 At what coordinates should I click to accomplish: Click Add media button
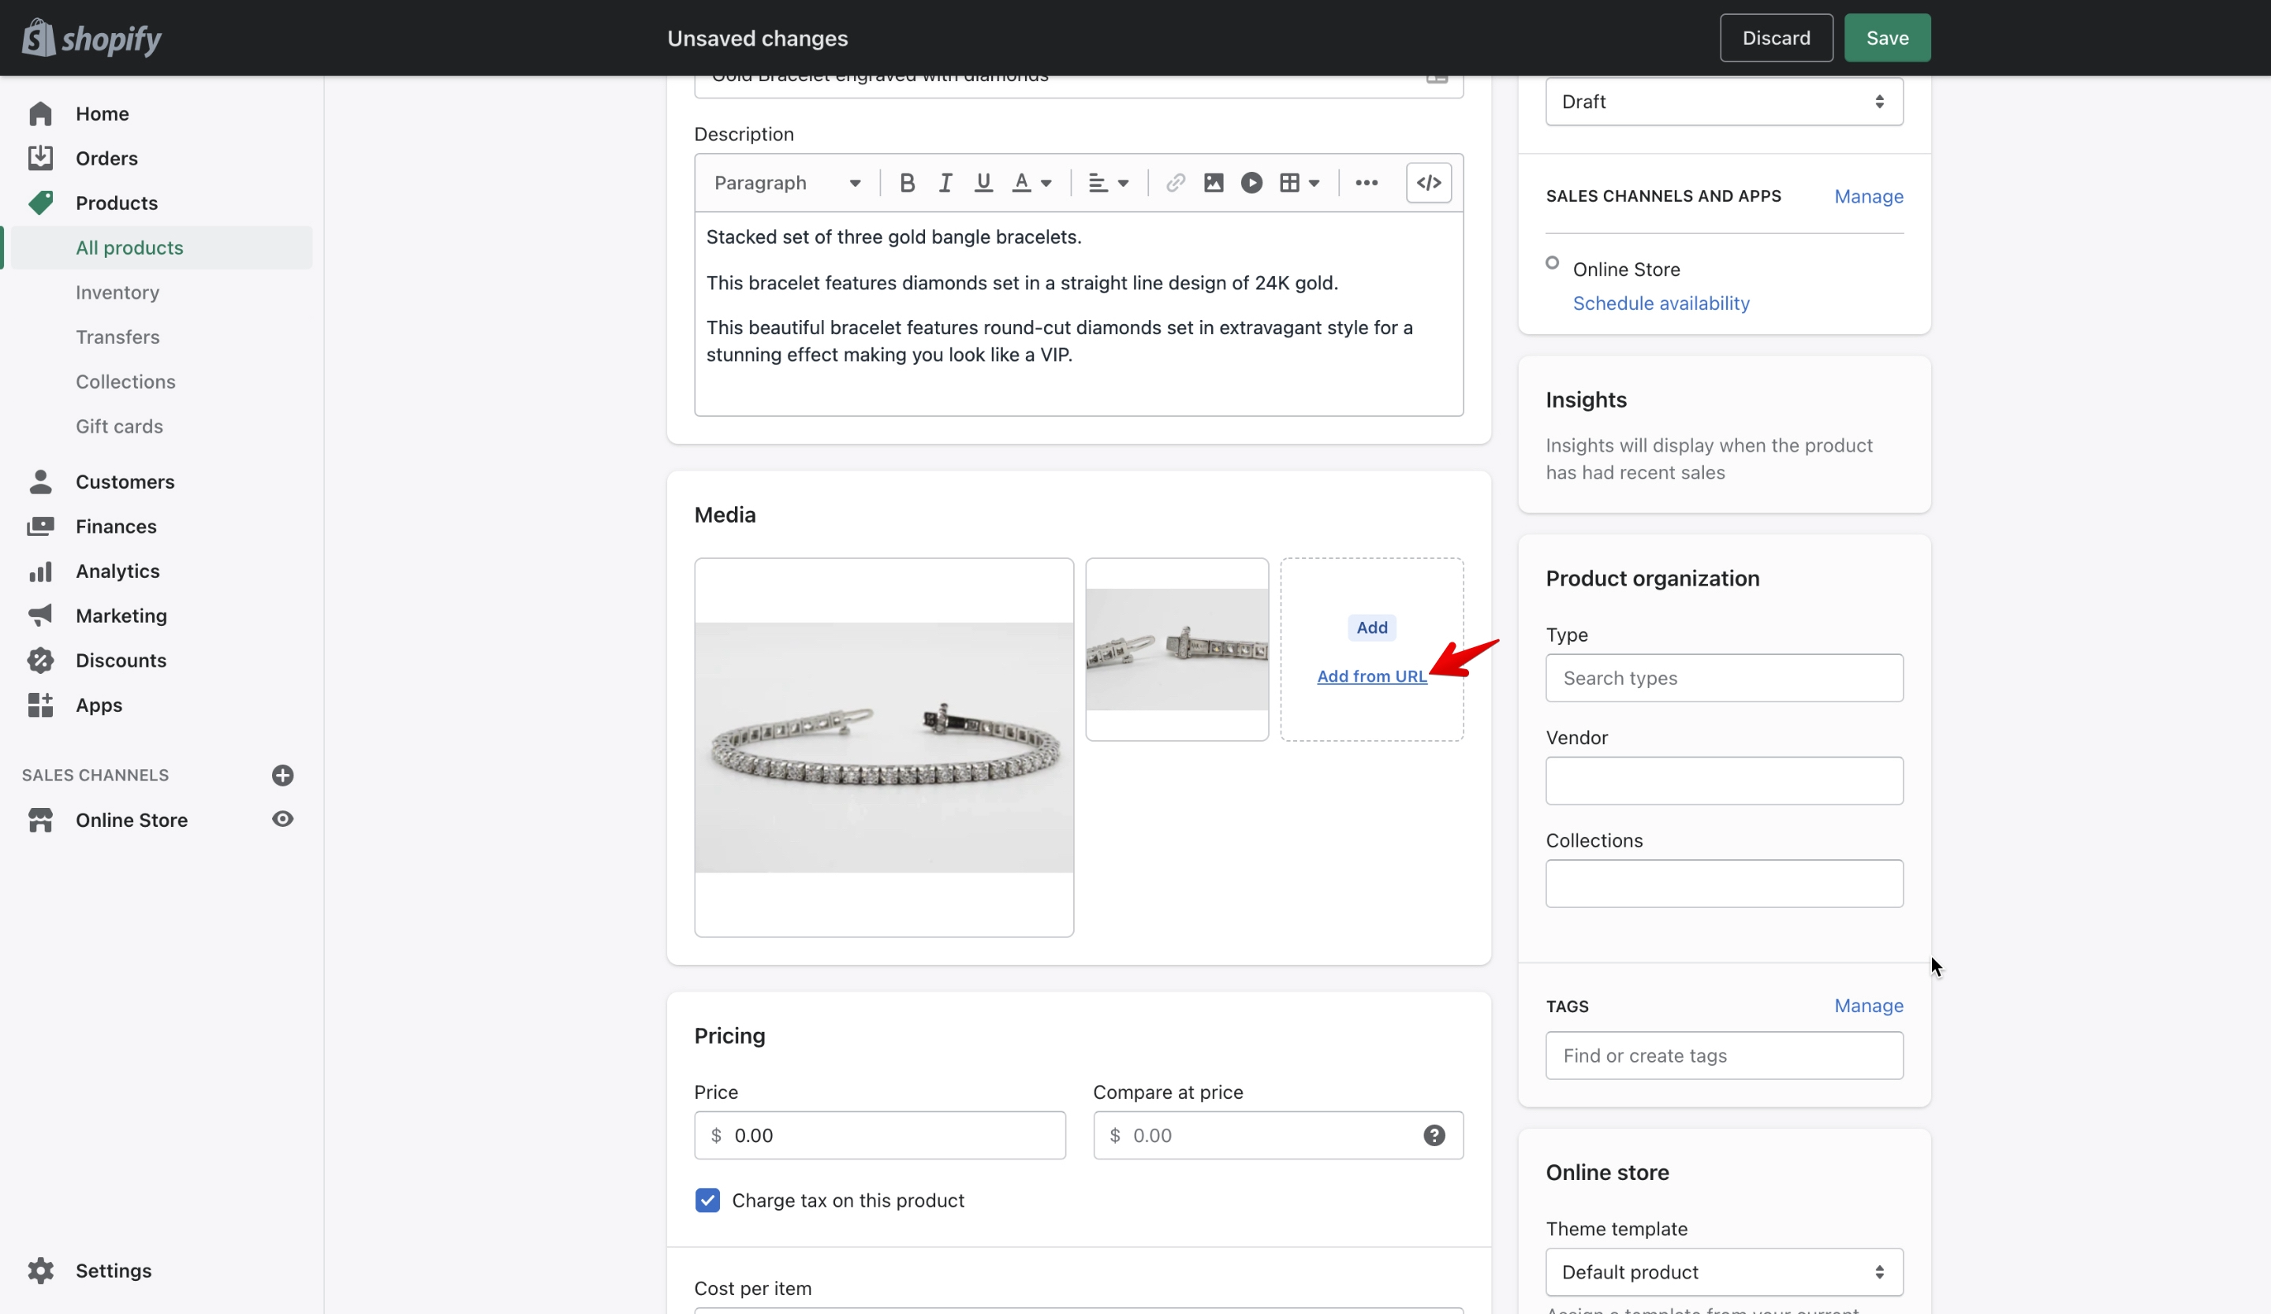tap(1371, 627)
